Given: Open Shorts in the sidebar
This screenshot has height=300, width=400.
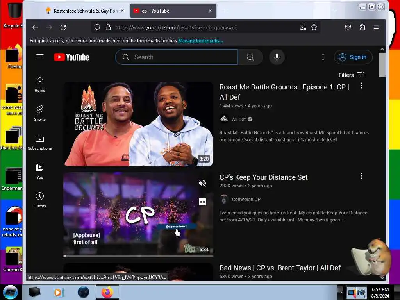Looking at the screenshot, I should click(x=40, y=114).
